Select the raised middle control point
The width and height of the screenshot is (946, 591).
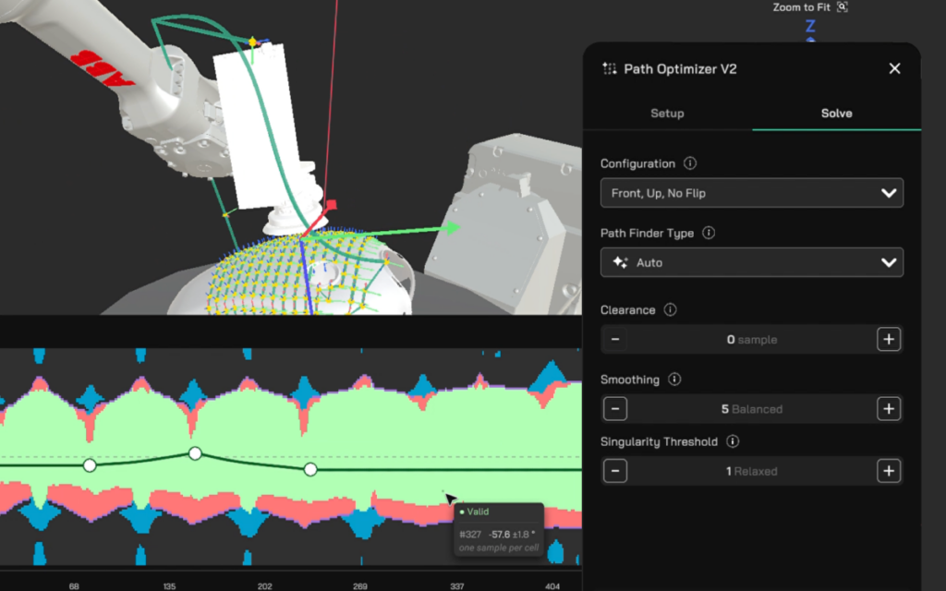click(195, 452)
